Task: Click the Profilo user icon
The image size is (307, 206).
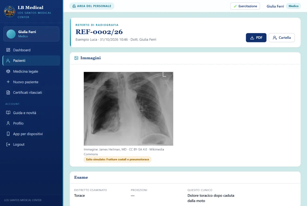Action: (8, 123)
